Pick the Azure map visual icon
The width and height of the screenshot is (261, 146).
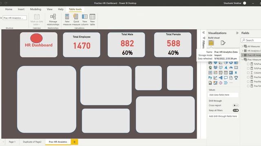point(226,68)
